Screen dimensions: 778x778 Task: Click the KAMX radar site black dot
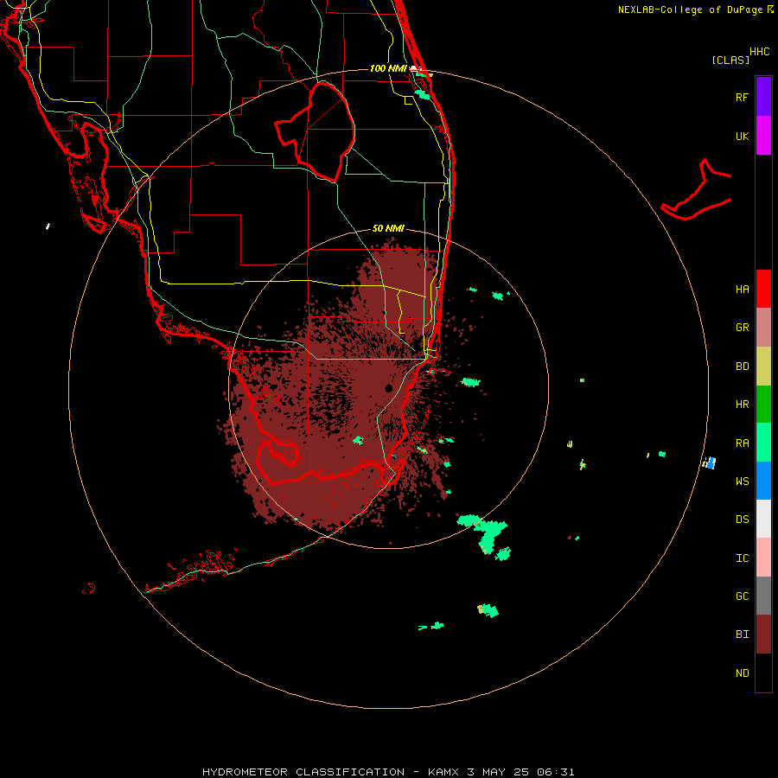point(389,388)
